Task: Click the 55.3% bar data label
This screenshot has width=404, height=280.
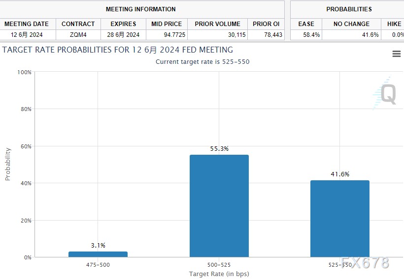Action: [219, 148]
